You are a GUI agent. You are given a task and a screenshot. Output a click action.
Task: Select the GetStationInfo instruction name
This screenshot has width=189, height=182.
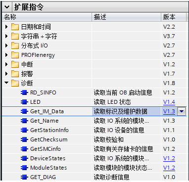[x=49, y=130]
